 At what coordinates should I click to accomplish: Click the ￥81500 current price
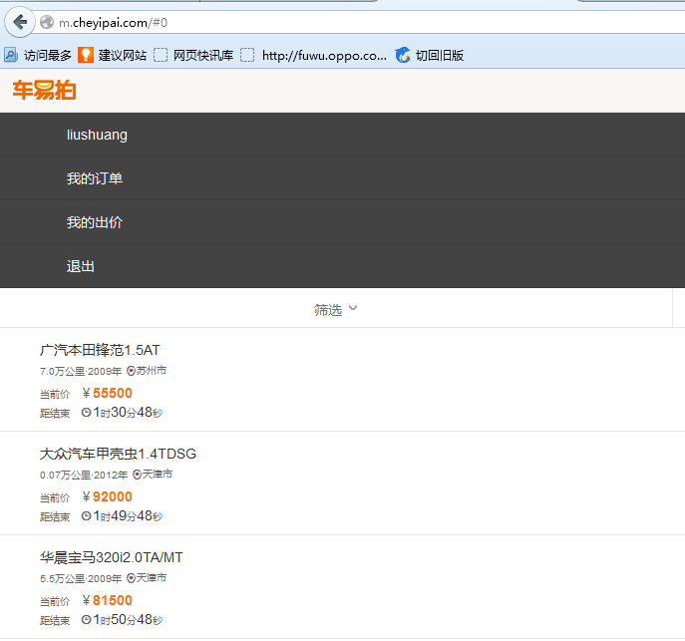coord(107,600)
